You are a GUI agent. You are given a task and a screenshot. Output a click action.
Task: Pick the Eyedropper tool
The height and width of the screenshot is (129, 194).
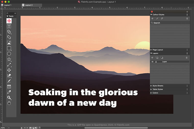[x=9, y=92]
